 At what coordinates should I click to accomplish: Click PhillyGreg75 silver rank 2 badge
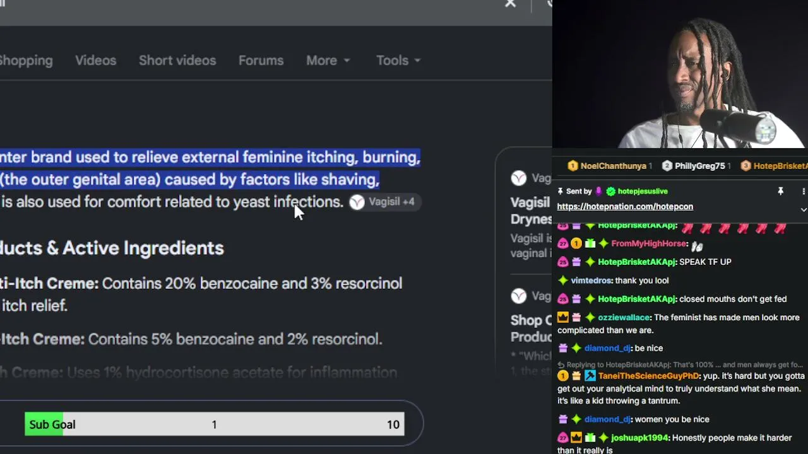pyautogui.click(x=667, y=166)
